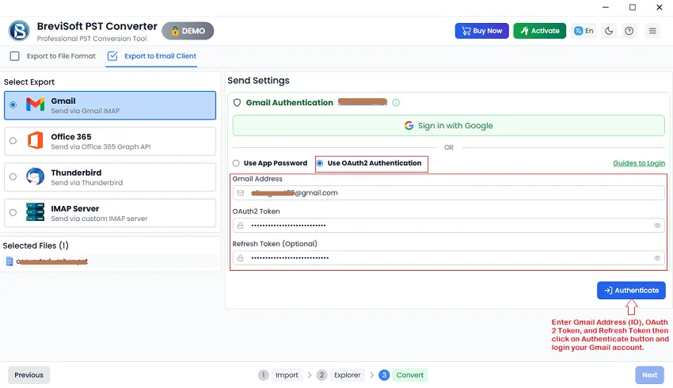
Task: Click the OAuth2 Token input field
Action: [x=448, y=226]
